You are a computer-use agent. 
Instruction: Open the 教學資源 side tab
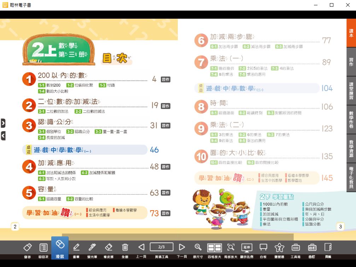click(351, 148)
